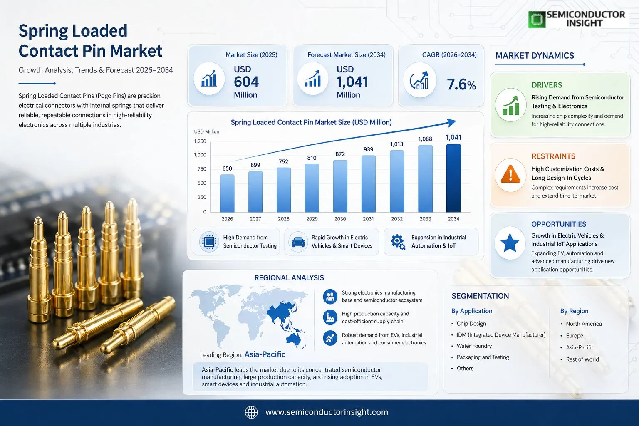Click the CAGR growth arrow icon
Image resolution: width=639 pixels, height=426 pixels.
tap(419, 80)
